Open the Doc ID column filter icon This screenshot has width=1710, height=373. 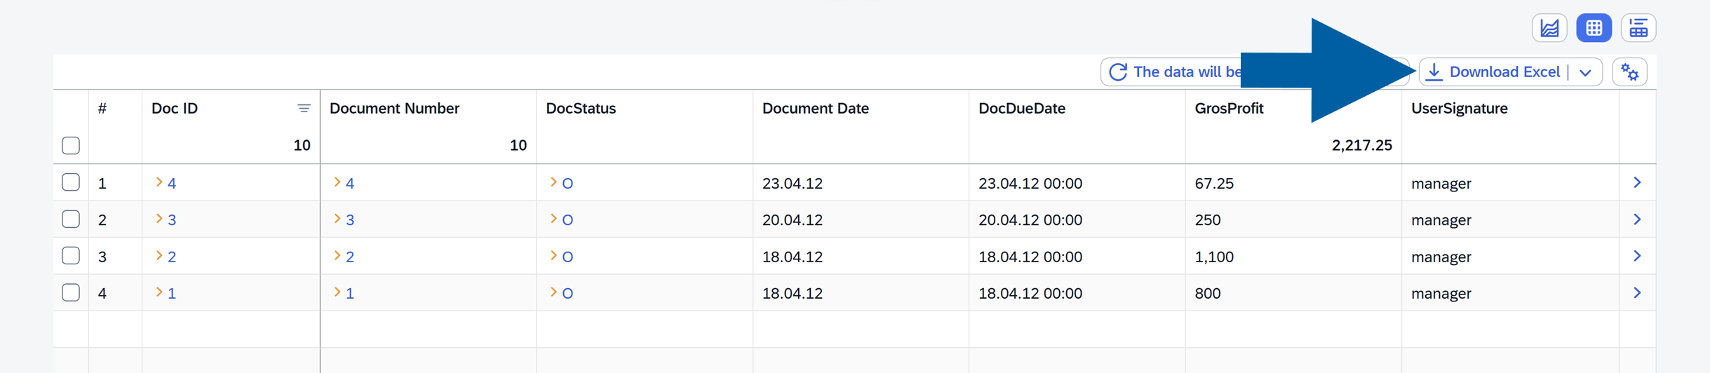click(304, 109)
